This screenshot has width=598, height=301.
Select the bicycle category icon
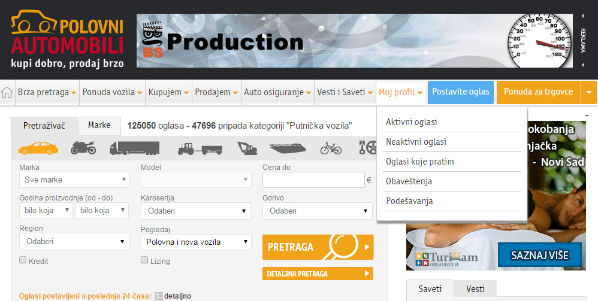[331, 148]
